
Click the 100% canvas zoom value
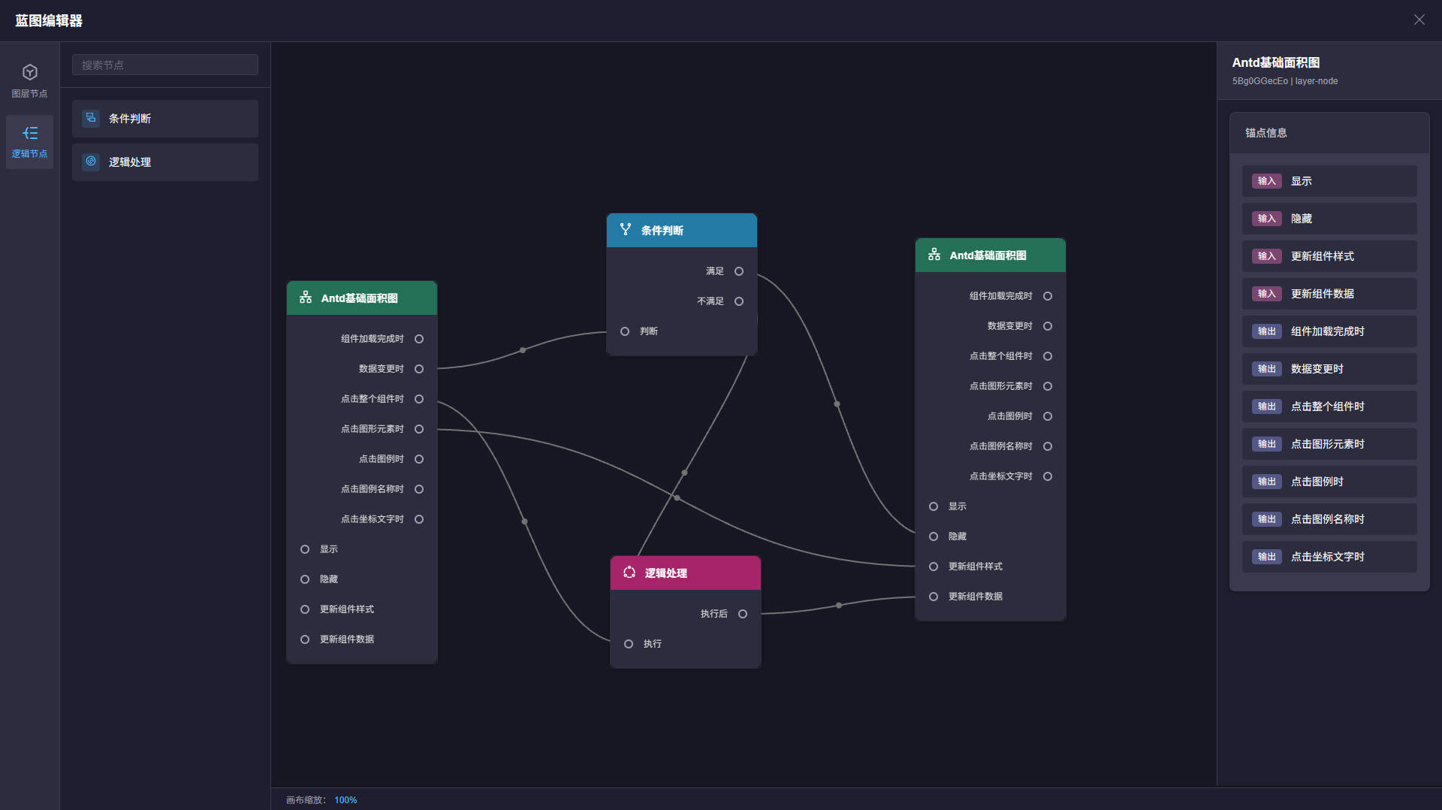pyautogui.click(x=345, y=800)
